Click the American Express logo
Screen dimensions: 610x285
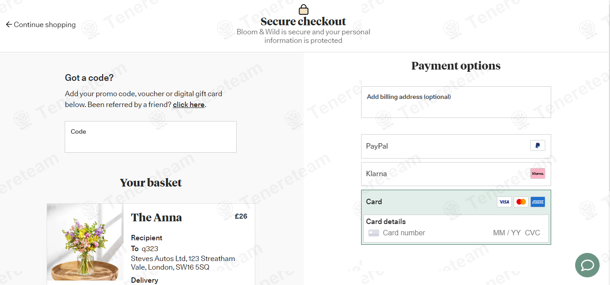coord(538,202)
